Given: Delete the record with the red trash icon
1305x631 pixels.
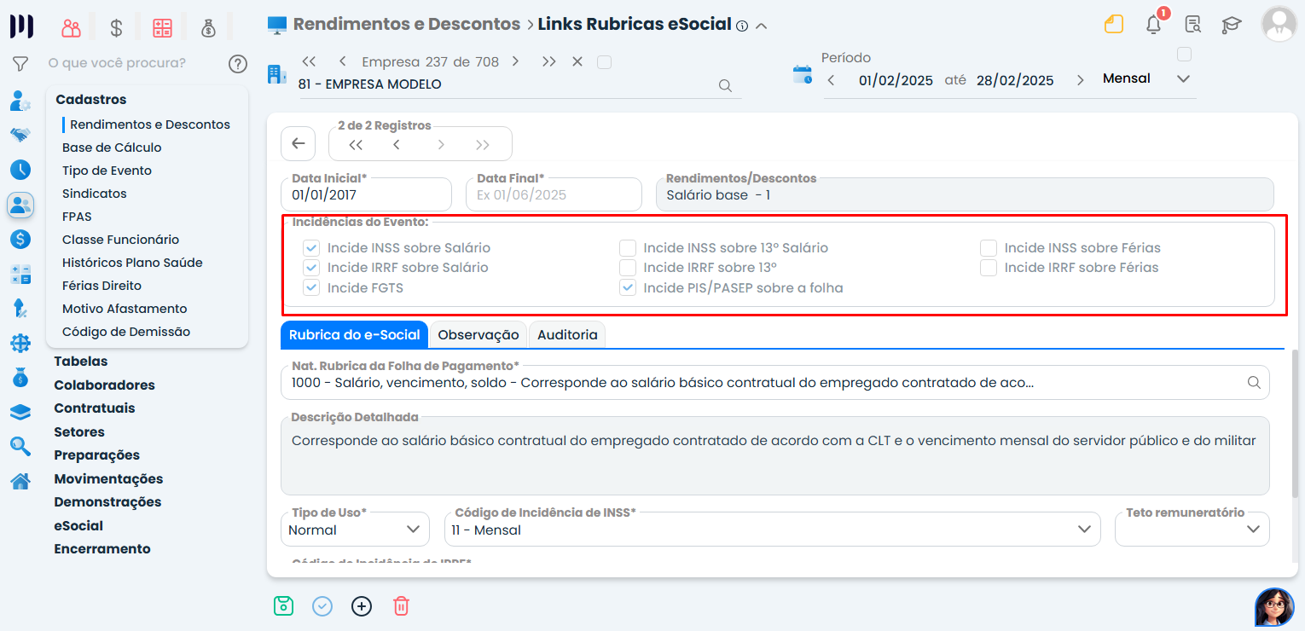Looking at the screenshot, I should (x=401, y=606).
